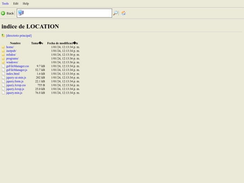Go to the Home page icon
Viewport: 244px width, 183px height.
[x=123, y=13]
